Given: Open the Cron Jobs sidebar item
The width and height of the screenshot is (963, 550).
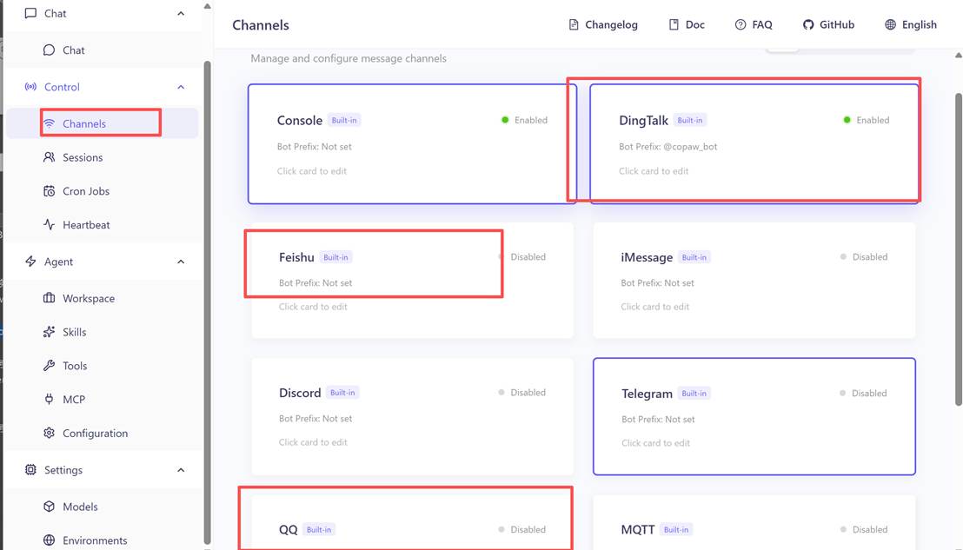Looking at the screenshot, I should pyautogui.click(x=102, y=191).
